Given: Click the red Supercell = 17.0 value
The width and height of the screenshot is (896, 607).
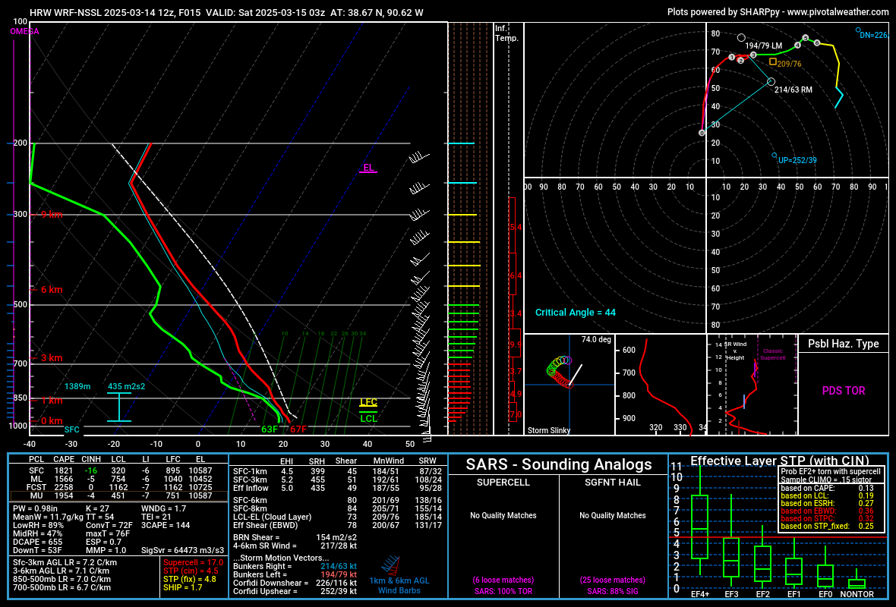Looking at the screenshot, I should [194, 562].
